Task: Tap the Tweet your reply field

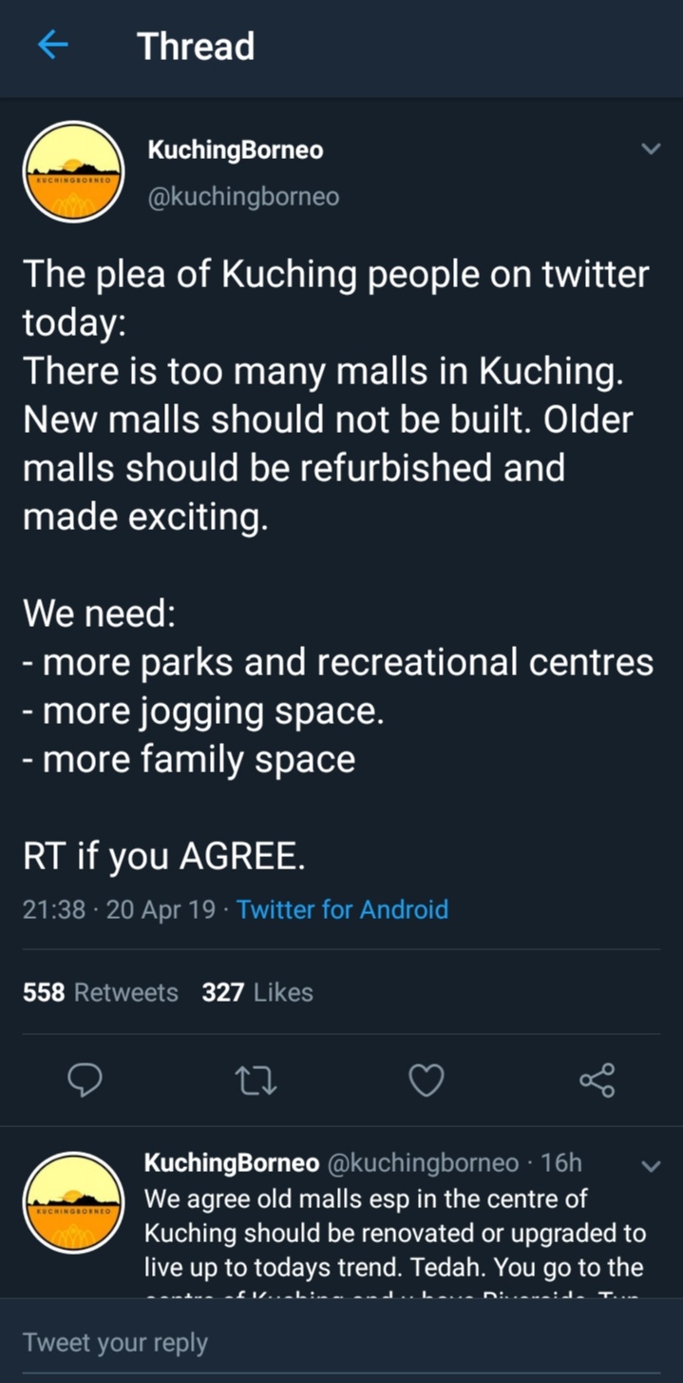Action: tap(285, 1342)
